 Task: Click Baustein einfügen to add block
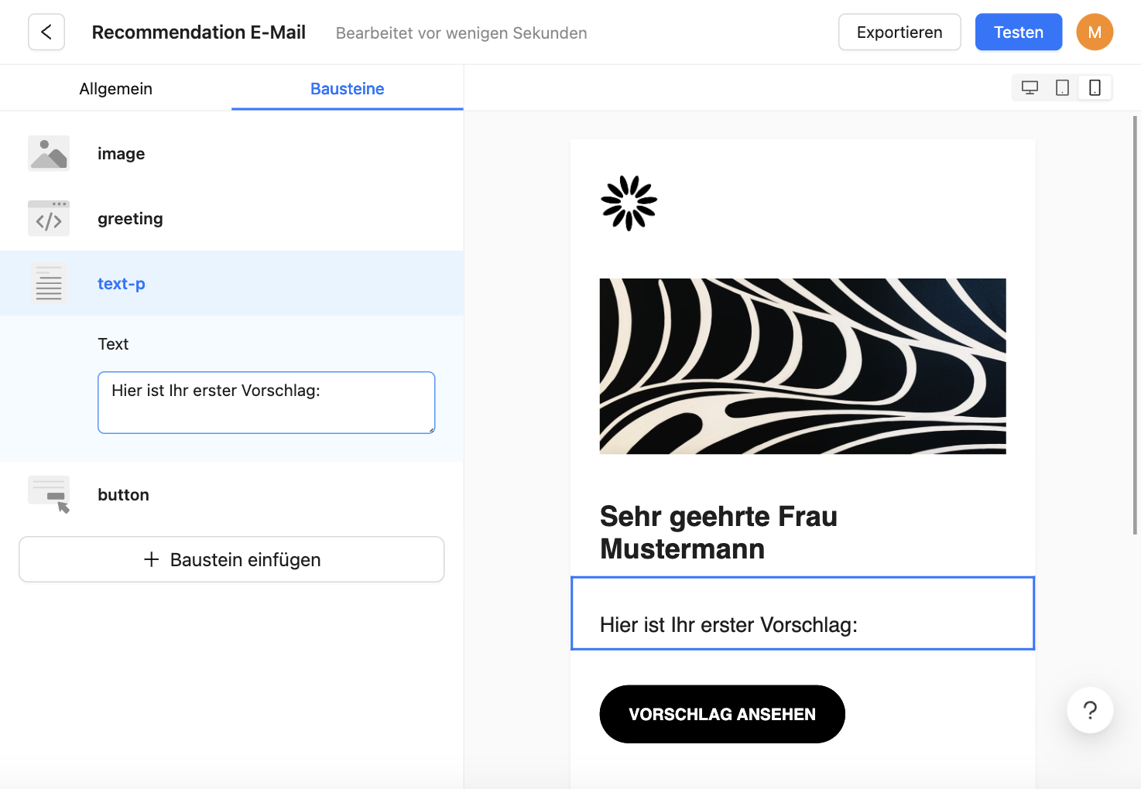[x=231, y=559]
